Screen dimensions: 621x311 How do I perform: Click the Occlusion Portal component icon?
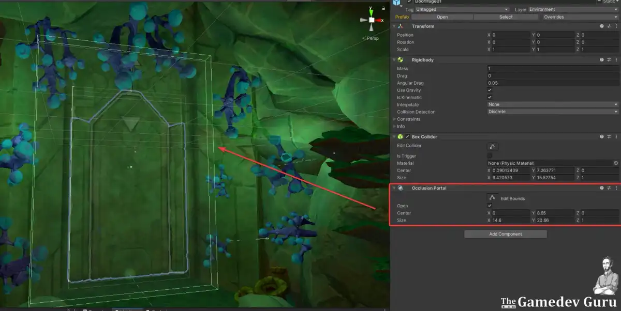coord(401,188)
